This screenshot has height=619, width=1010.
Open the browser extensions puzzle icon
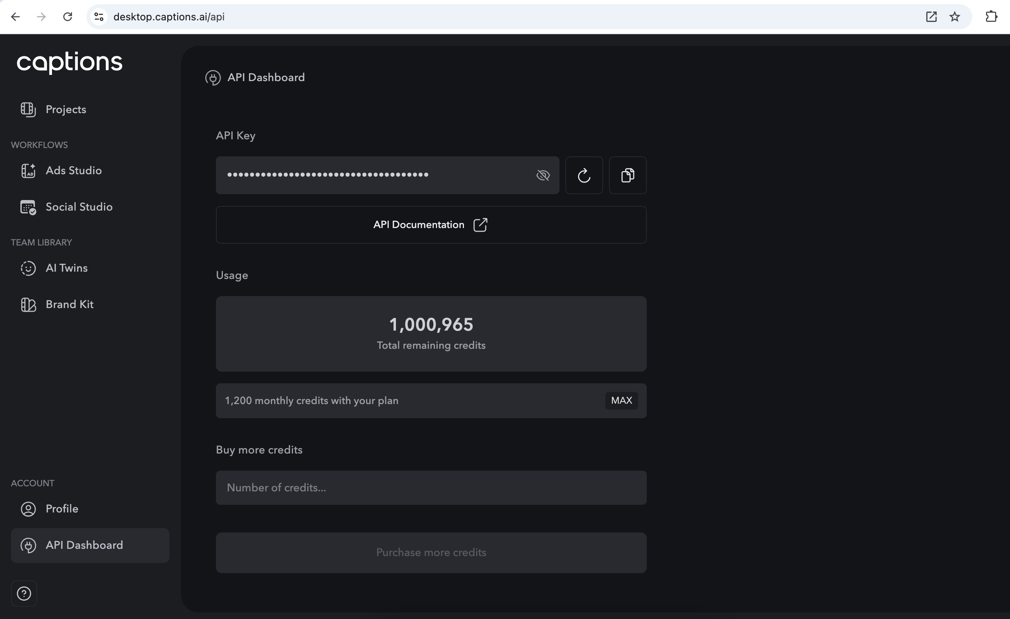click(991, 17)
